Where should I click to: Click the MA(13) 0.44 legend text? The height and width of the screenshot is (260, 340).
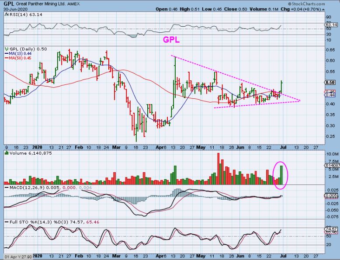click(x=20, y=54)
